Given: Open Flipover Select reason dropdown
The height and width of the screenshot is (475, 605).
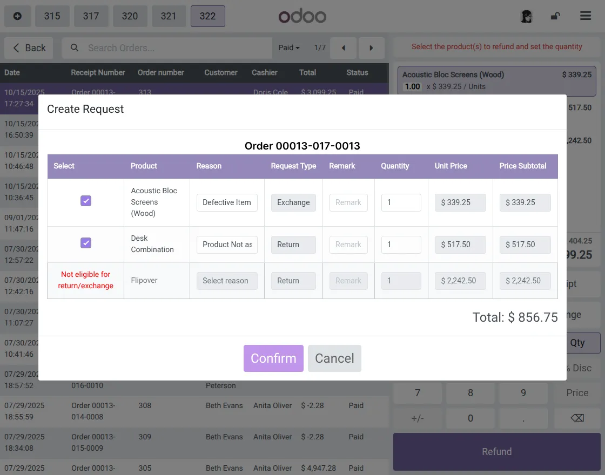Looking at the screenshot, I should (227, 281).
